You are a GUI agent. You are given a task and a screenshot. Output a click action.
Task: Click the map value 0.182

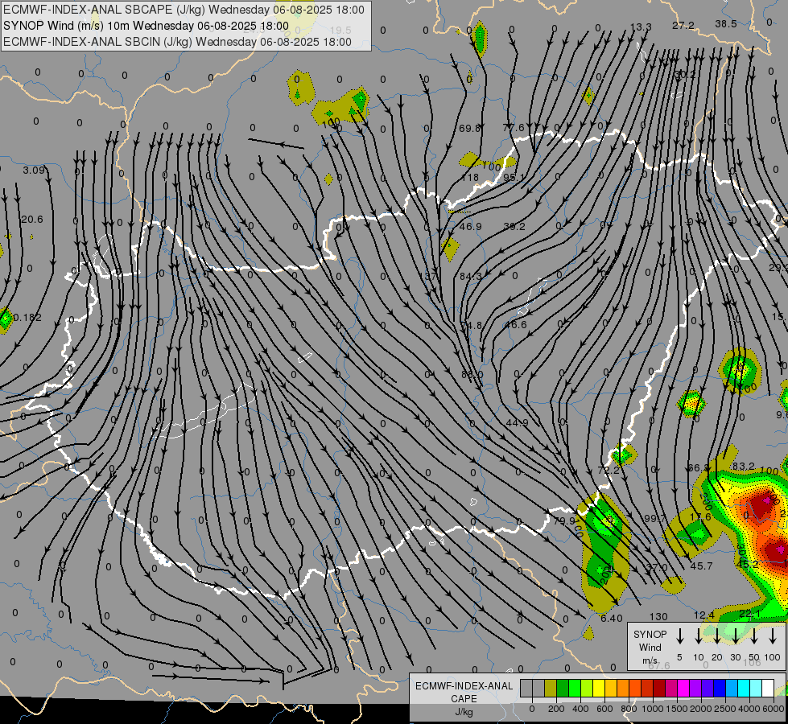point(27,318)
